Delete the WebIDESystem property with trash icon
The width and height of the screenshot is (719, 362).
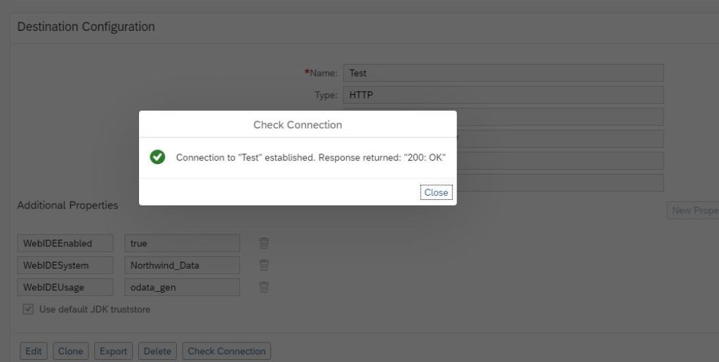click(264, 265)
